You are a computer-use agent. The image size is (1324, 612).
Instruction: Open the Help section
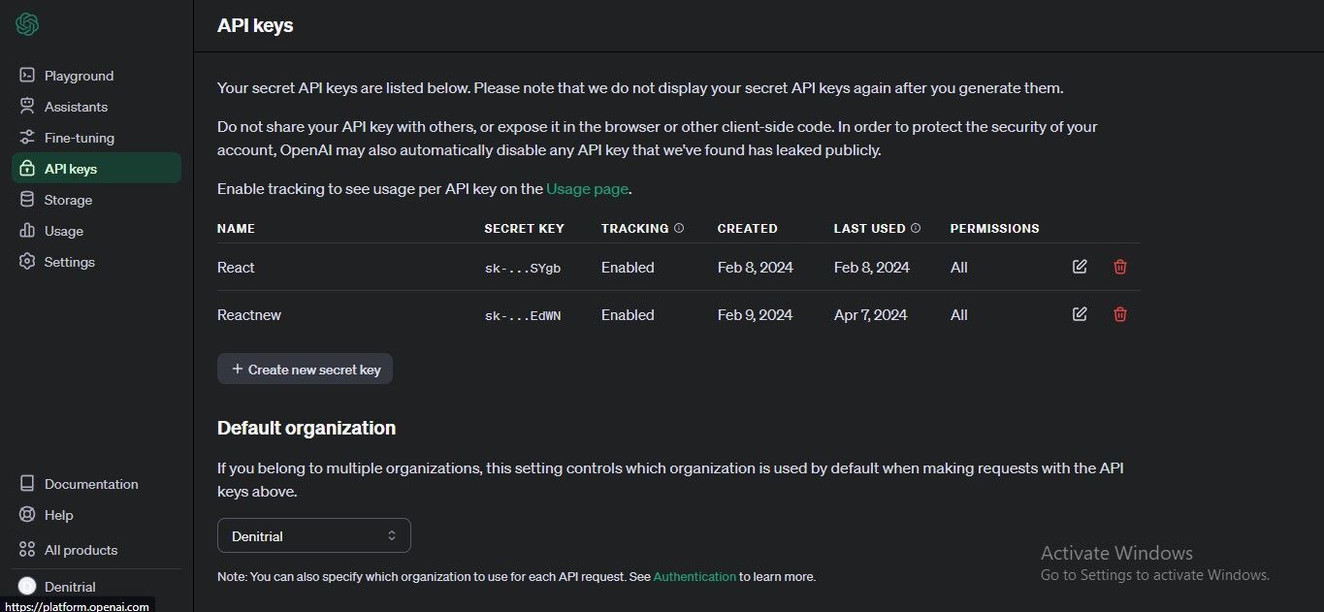58,514
